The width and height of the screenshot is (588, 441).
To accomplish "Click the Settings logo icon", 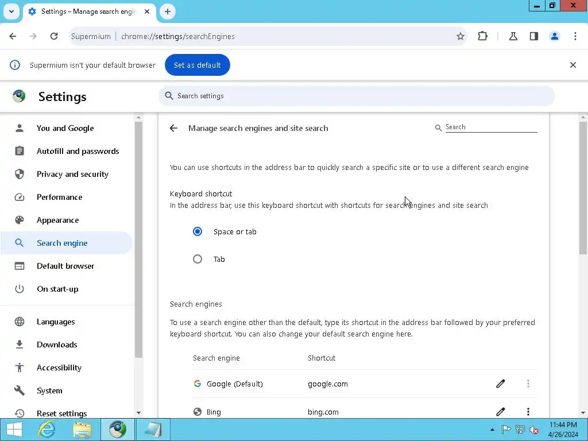I will (x=19, y=96).
